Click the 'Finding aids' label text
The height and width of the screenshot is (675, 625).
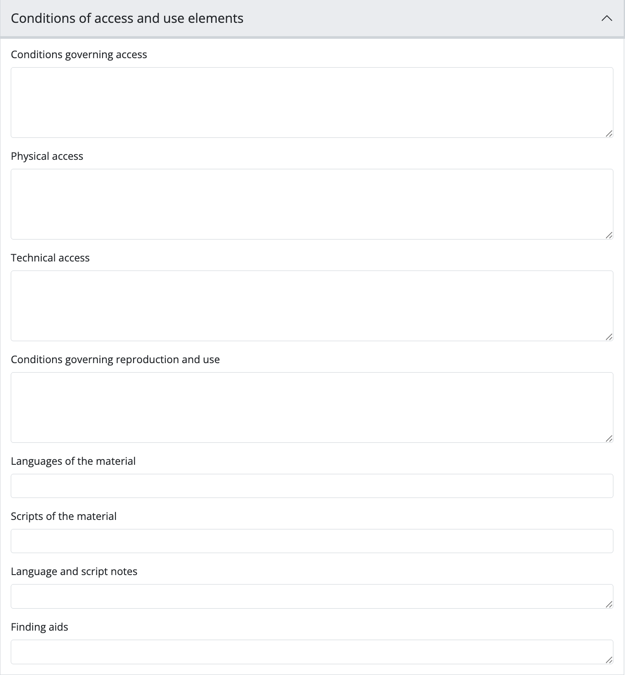pos(40,627)
